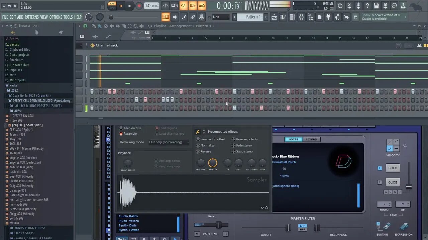
Task: Stop playback with the stop button
Action: [x=129, y=6]
